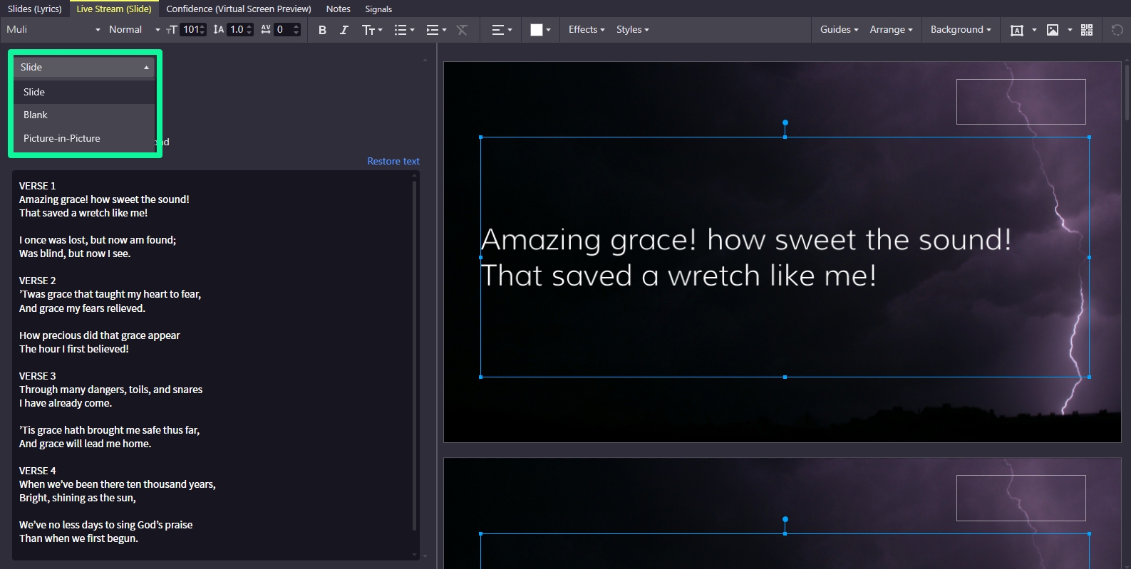Image resolution: width=1131 pixels, height=569 pixels.
Task: Click lyric line 'I once was lost, but now am found;'
Action: click(98, 240)
